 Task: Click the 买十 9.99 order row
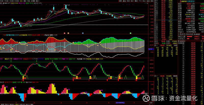[x=166, y=39]
